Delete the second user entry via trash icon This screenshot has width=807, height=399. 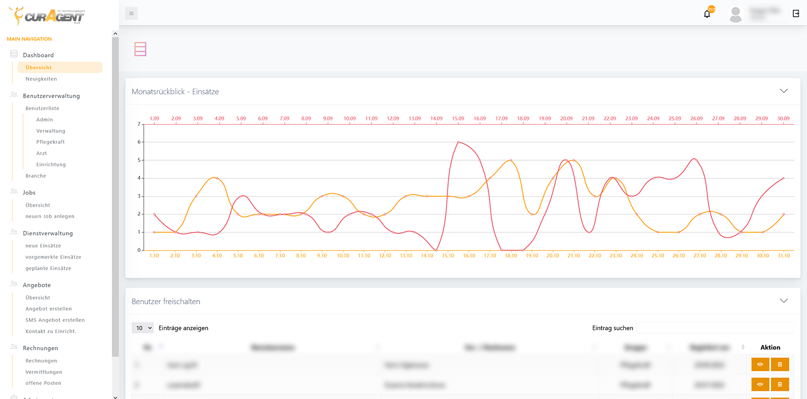click(x=780, y=385)
